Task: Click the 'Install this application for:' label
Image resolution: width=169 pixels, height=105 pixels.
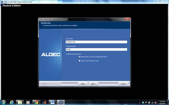Action: click(74, 54)
